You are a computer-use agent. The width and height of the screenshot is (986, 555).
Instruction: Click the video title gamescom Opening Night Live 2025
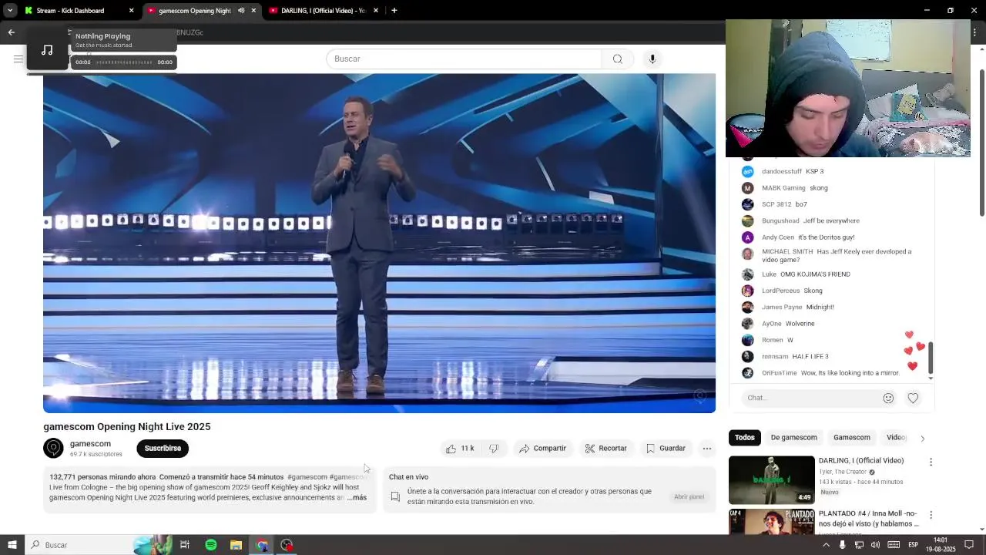[x=127, y=427]
